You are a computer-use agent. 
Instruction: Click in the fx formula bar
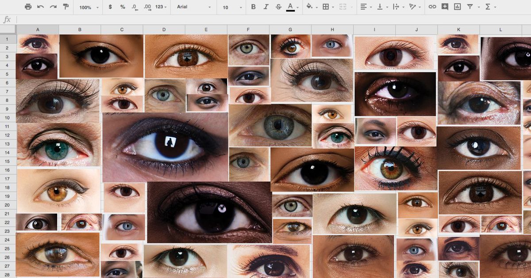click(x=273, y=19)
